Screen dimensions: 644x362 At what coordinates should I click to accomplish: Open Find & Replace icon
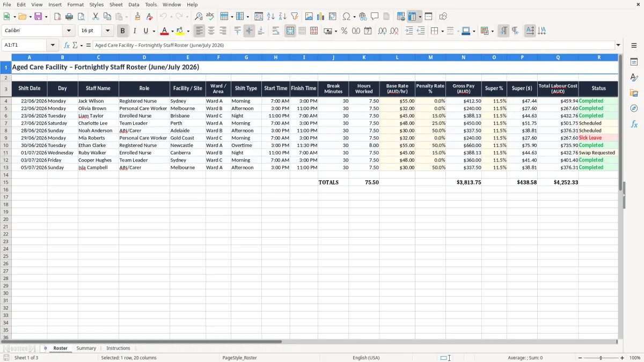198,16
